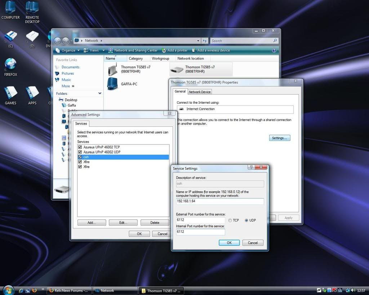
Task: Click the Kaspersky tray icon
Action: pos(334,291)
